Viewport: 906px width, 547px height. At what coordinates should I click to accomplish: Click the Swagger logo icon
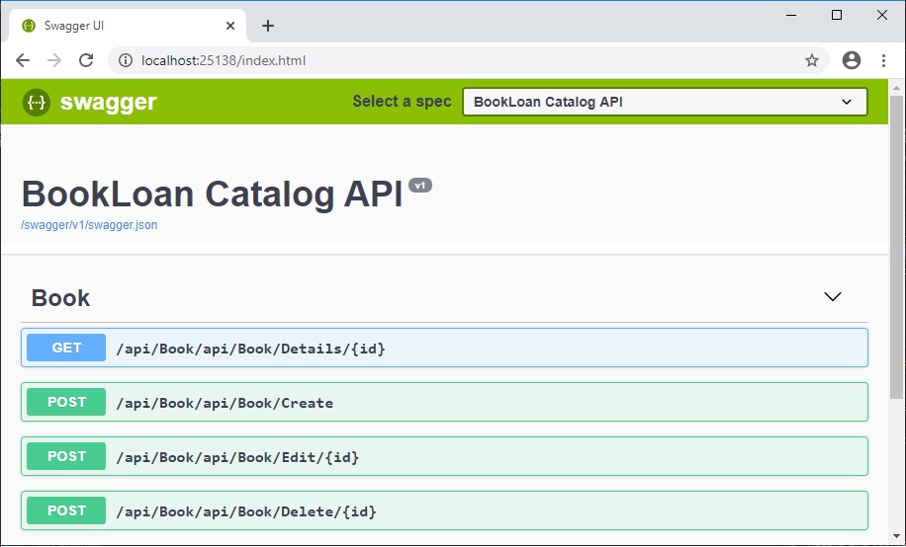pos(37,102)
